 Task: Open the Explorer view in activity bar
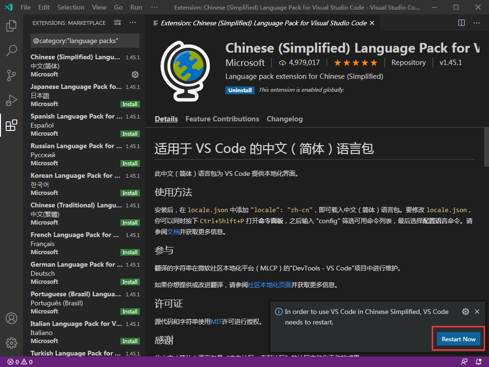(x=11, y=26)
